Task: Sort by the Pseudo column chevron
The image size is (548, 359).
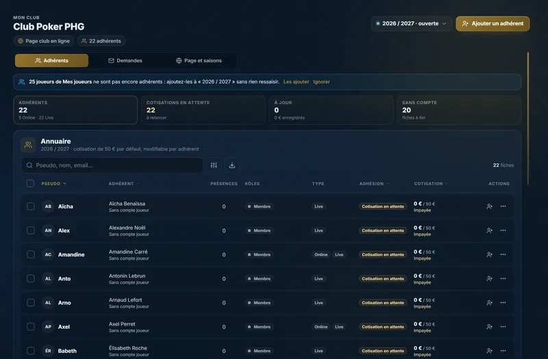Action: point(64,184)
